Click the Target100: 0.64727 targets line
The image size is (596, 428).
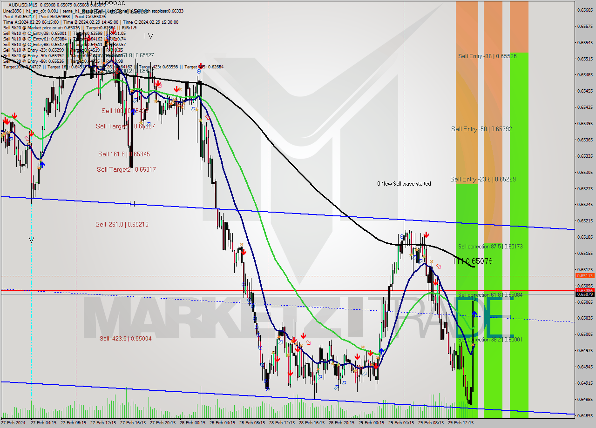113,67
